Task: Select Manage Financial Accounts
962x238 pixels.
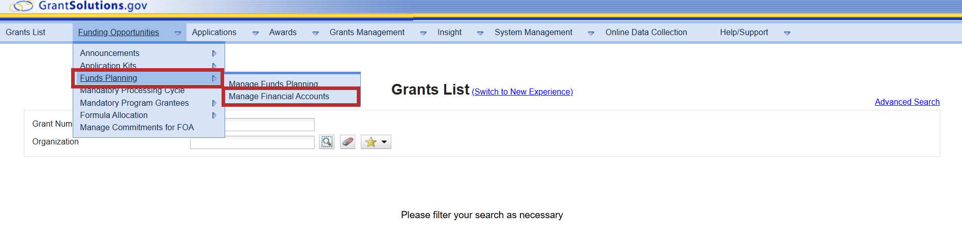Action: coord(279,97)
